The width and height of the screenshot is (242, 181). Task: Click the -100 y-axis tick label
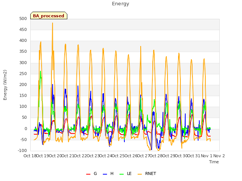pos(22,151)
